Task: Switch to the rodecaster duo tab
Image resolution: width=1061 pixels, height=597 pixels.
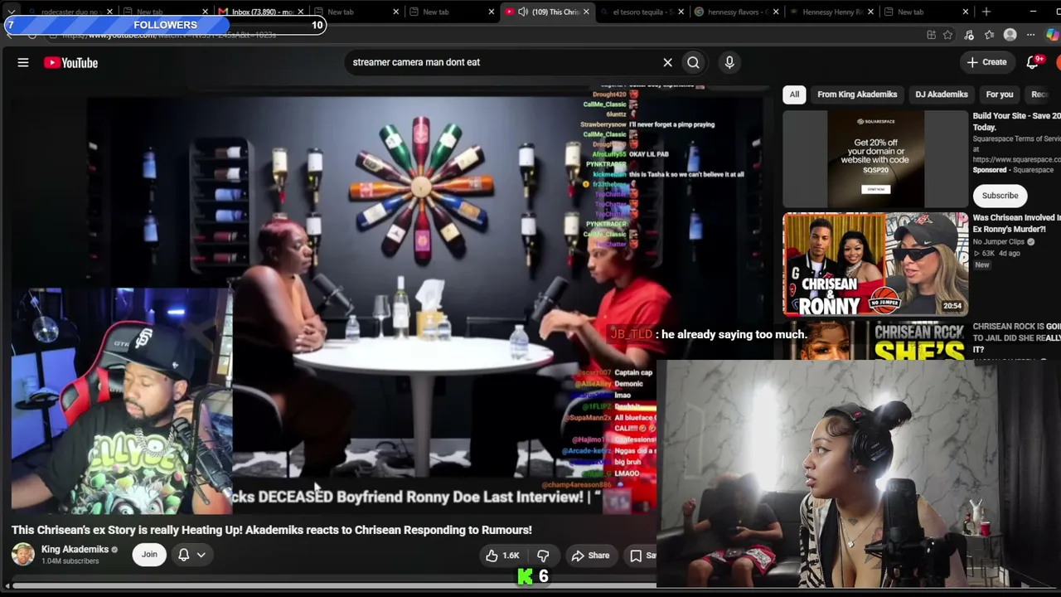Action: [70, 12]
